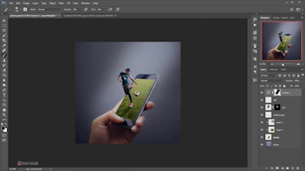Open the Window menu

85,3
